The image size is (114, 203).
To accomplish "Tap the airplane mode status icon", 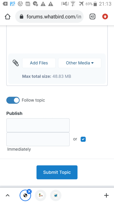I will 81,4.
